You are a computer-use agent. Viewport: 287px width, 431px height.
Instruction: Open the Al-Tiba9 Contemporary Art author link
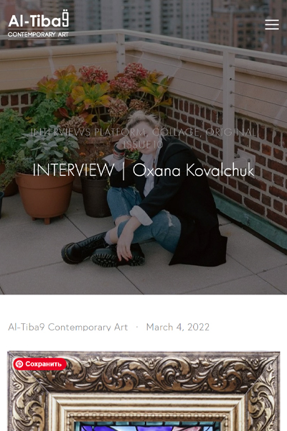click(x=68, y=327)
